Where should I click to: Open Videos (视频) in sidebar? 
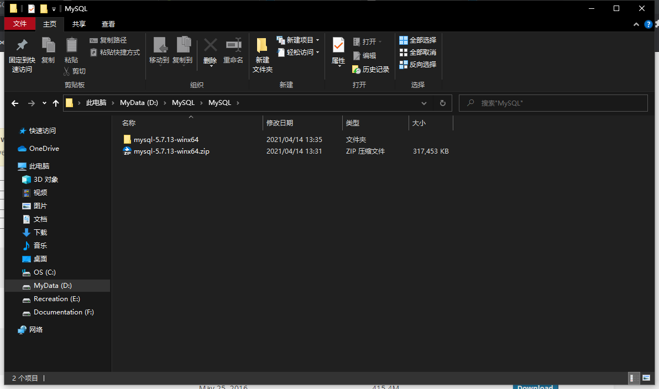pyautogui.click(x=40, y=192)
